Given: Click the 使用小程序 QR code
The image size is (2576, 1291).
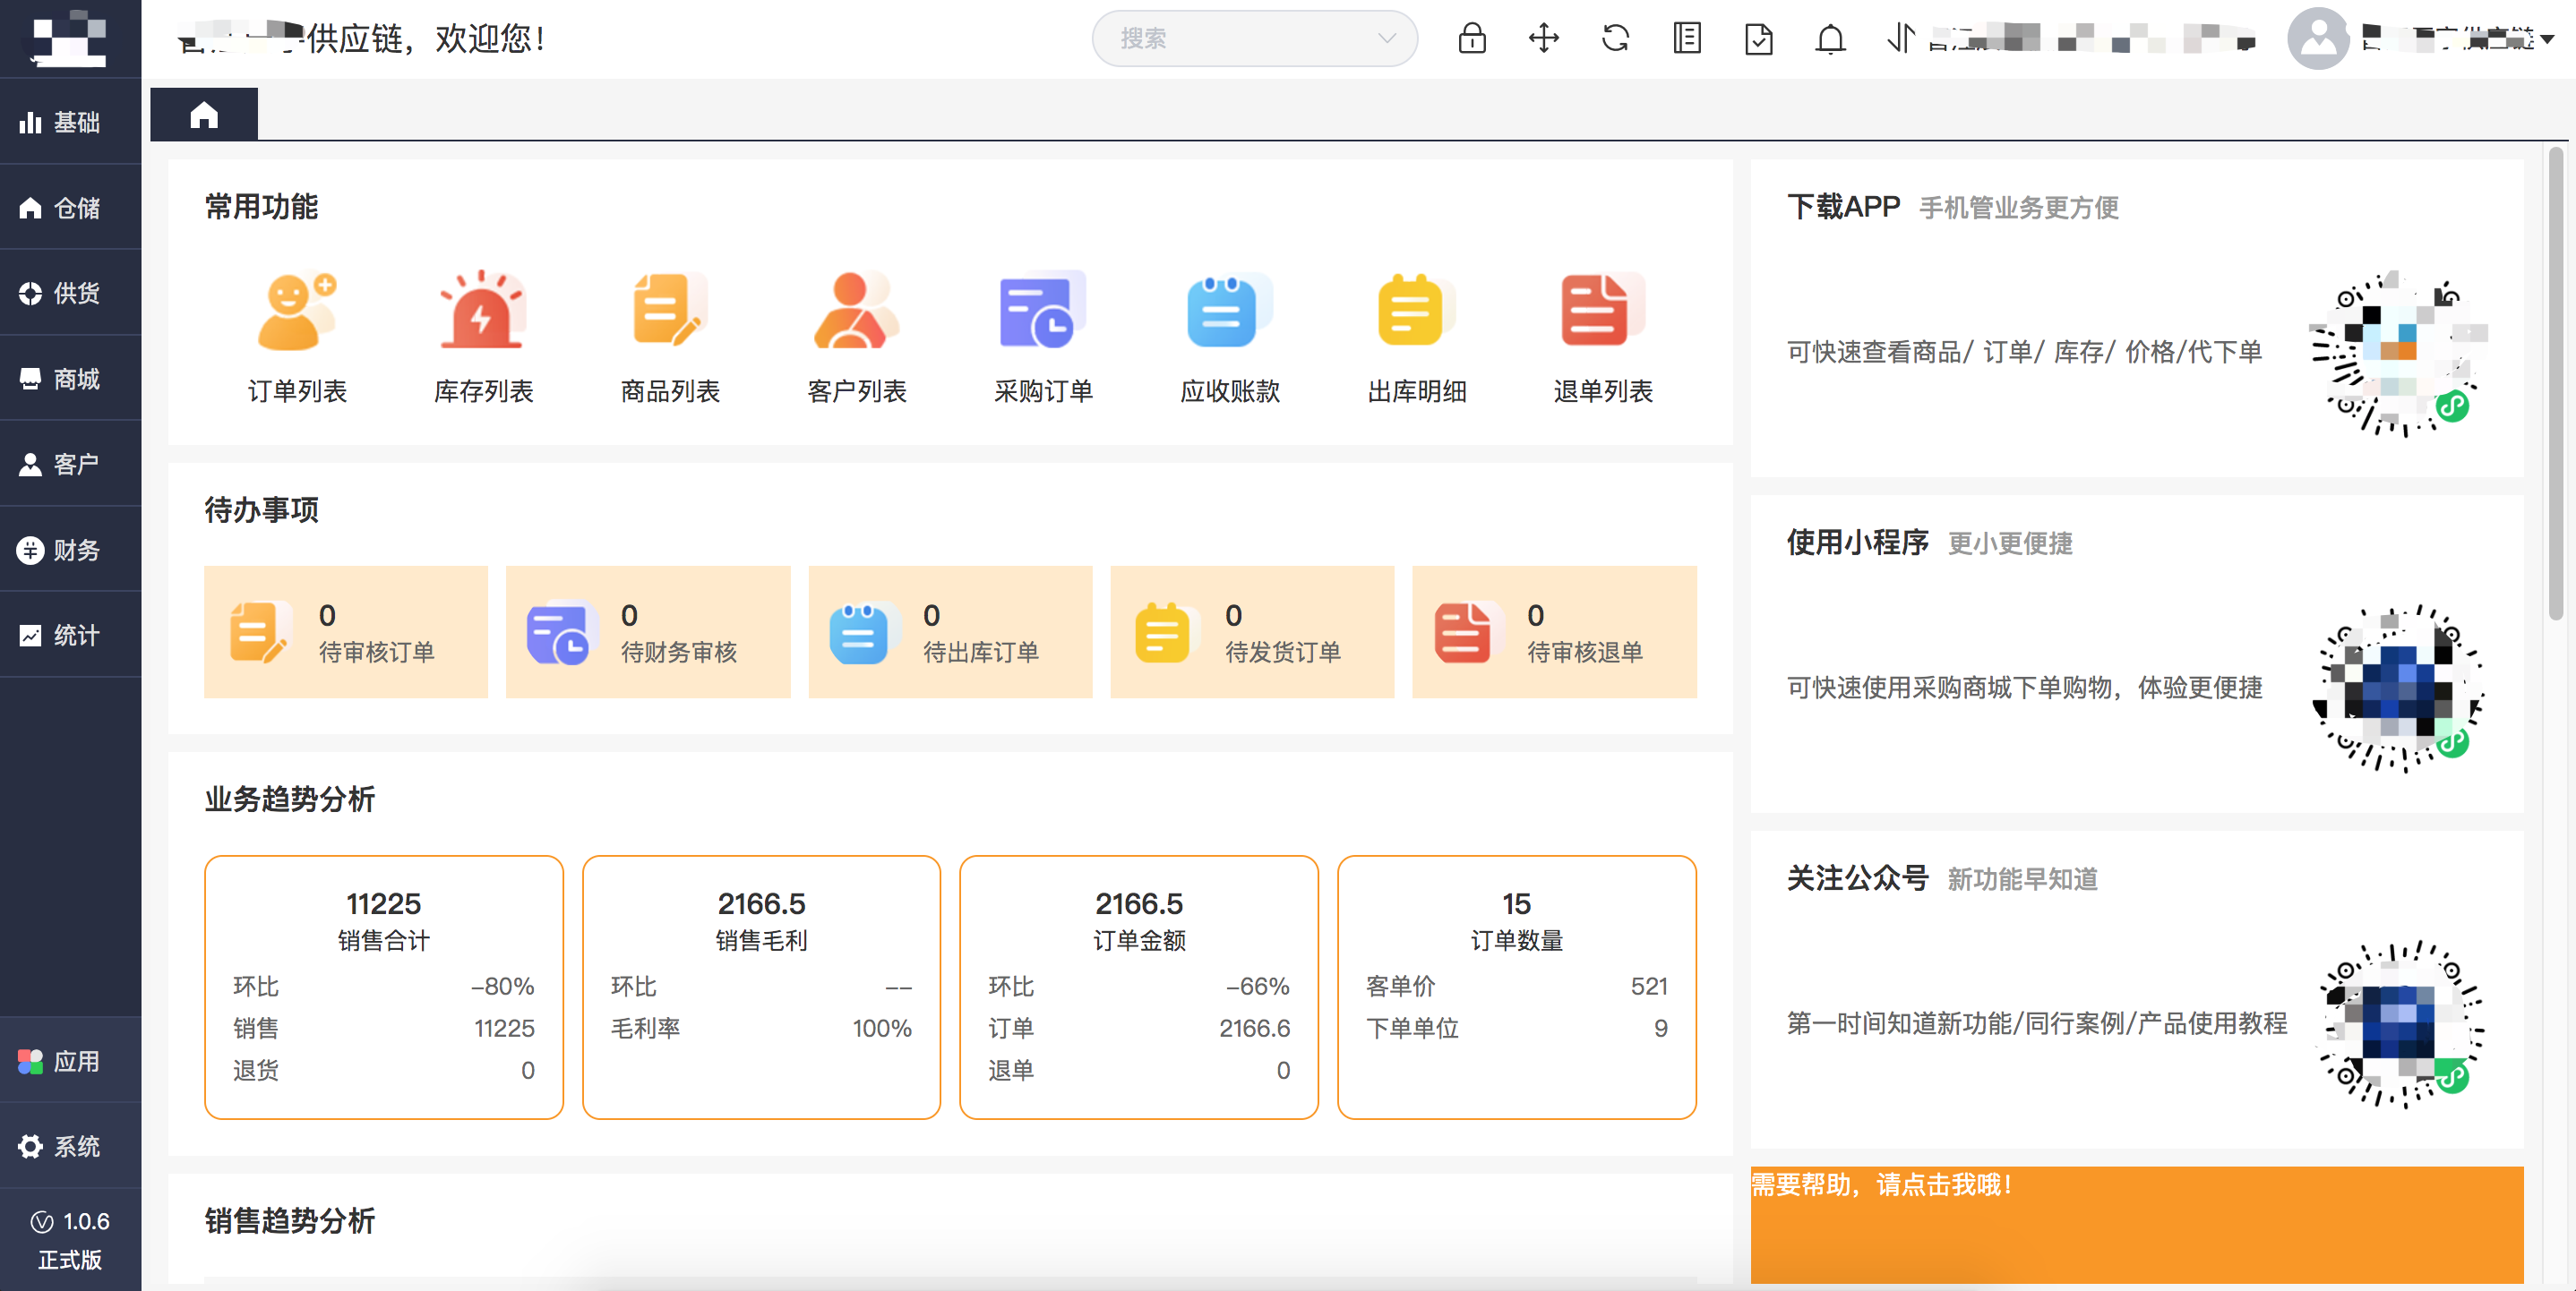Looking at the screenshot, I should tap(2399, 688).
